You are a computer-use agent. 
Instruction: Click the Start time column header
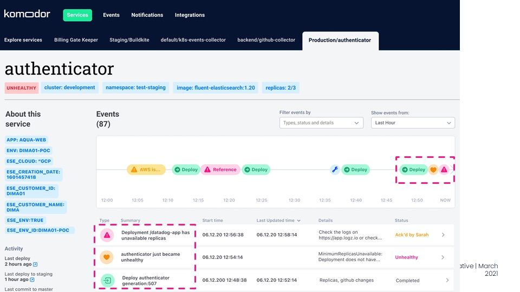(212, 221)
